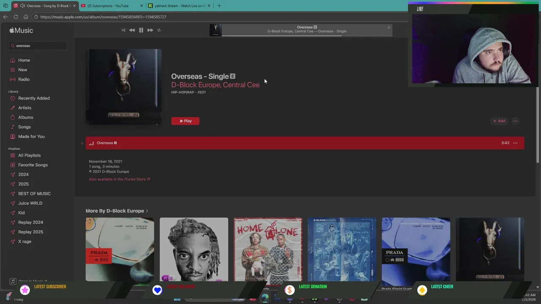Click the star icon in now-playing bar

click(x=389, y=27)
